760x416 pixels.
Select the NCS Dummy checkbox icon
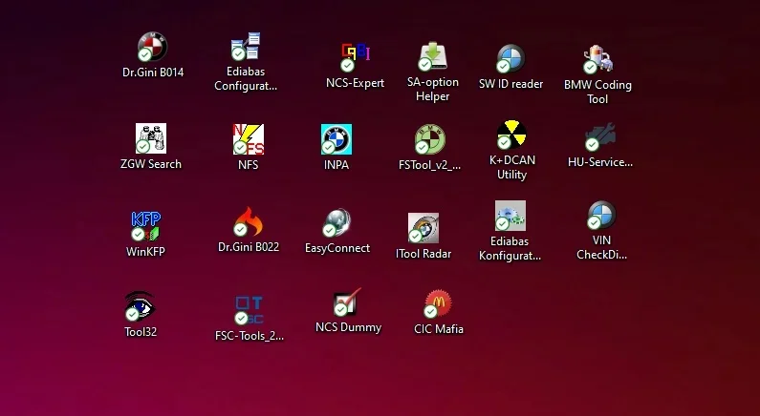point(348,302)
